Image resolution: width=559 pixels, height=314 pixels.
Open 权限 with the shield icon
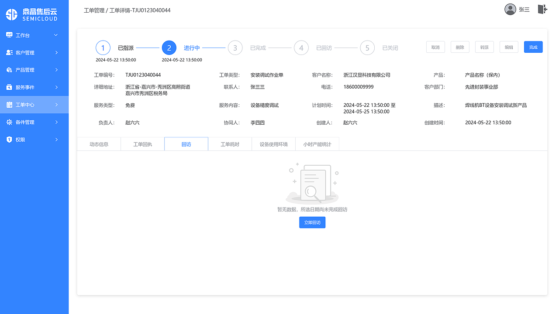[x=10, y=140]
